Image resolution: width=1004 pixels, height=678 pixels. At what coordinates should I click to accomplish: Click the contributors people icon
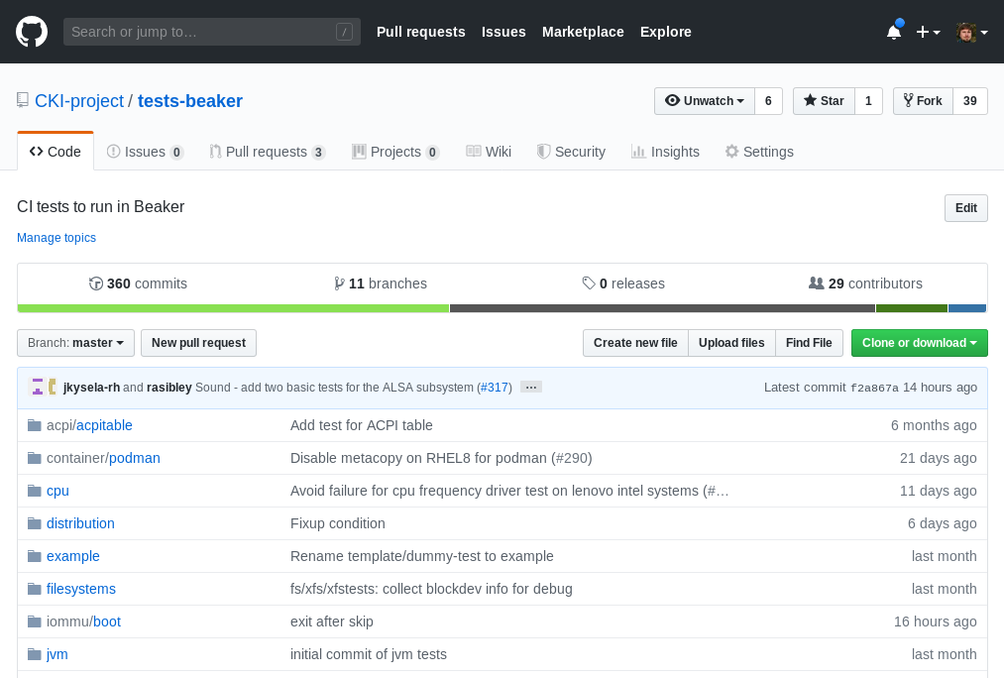tap(817, 282)
